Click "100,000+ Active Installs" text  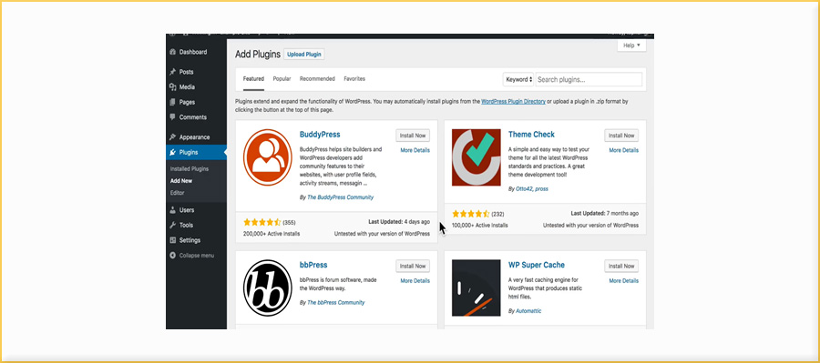point(480,226)
